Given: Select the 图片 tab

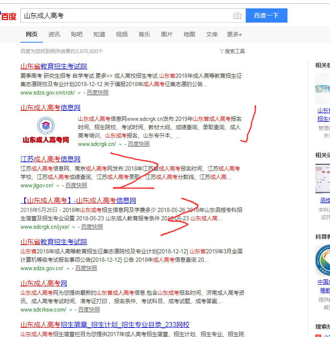Looking at the screenshot, I should [x=167, y=34].
